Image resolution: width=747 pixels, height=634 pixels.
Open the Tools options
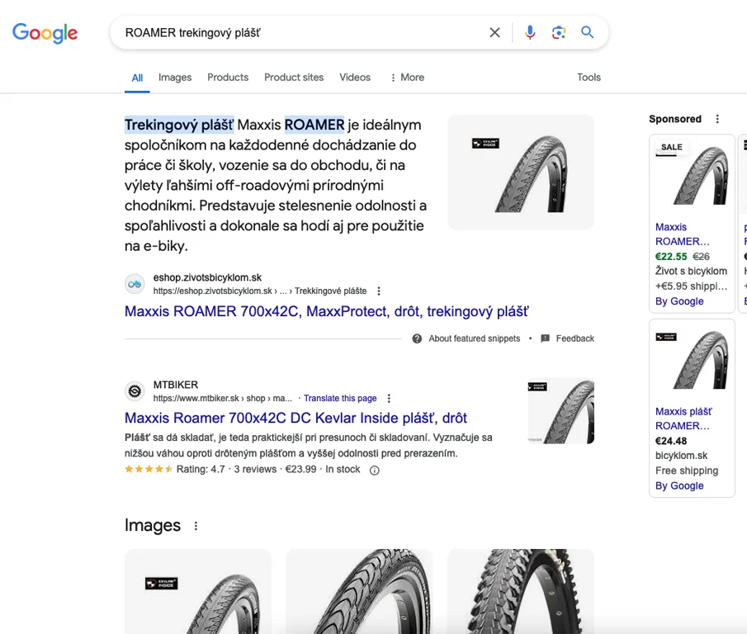(x=589, y=78)
